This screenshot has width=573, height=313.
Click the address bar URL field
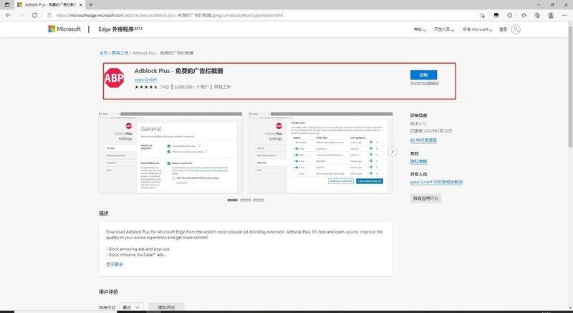click(x=263, y=15)
